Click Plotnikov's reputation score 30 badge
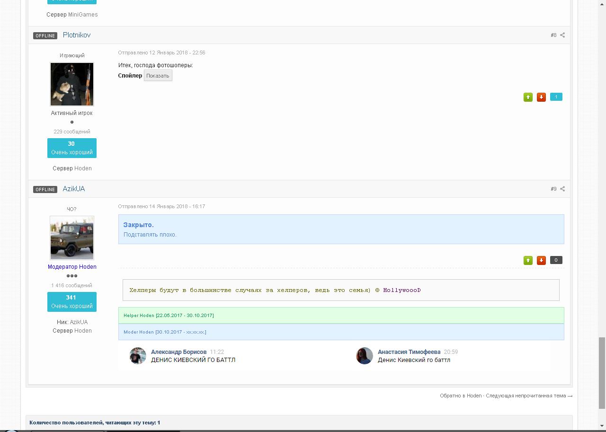 72,148
